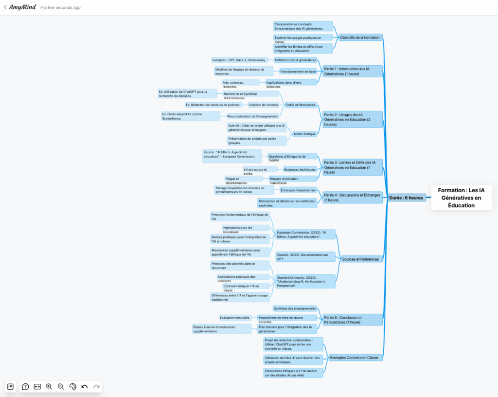Select the Durée : 6 heures node
Screen dimensions: 498x397
pos(406,198)
